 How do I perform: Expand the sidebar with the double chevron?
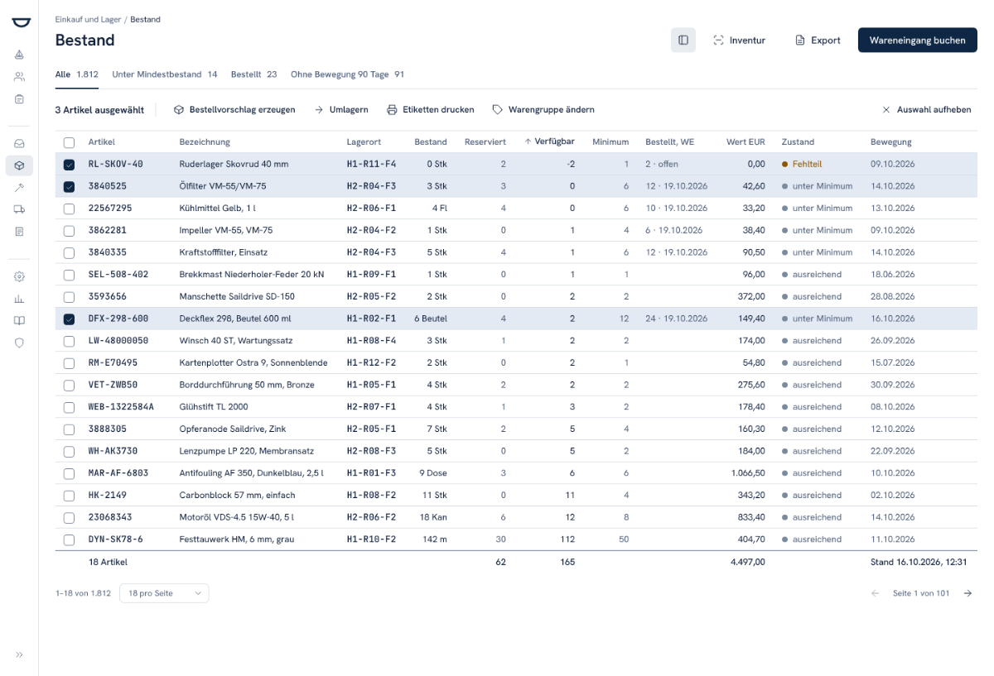pos(19,654)
